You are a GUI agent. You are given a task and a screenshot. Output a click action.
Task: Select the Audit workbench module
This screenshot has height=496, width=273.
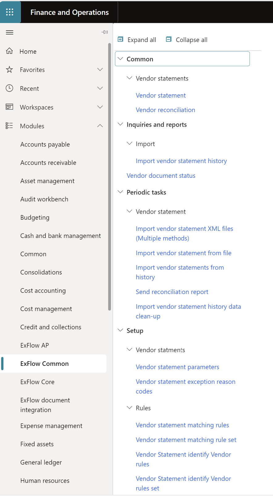(x=44, y=199)
